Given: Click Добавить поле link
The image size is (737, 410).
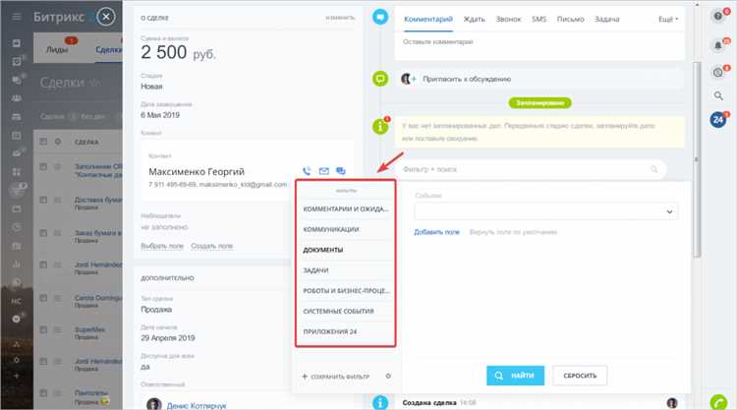Looking at the screenshot, I should click(436, 232).
